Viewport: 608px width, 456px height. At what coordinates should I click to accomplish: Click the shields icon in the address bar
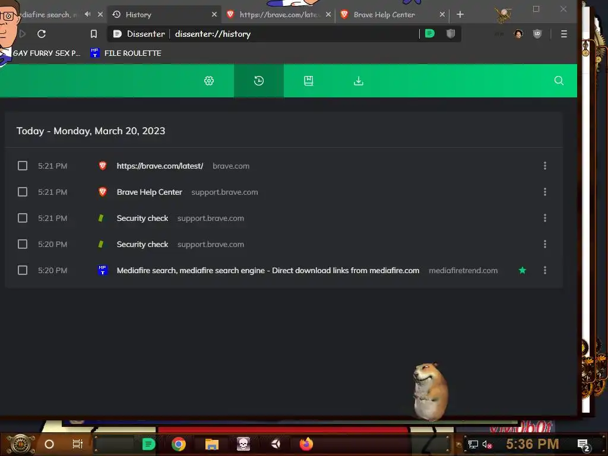click(x=450, y=34)
